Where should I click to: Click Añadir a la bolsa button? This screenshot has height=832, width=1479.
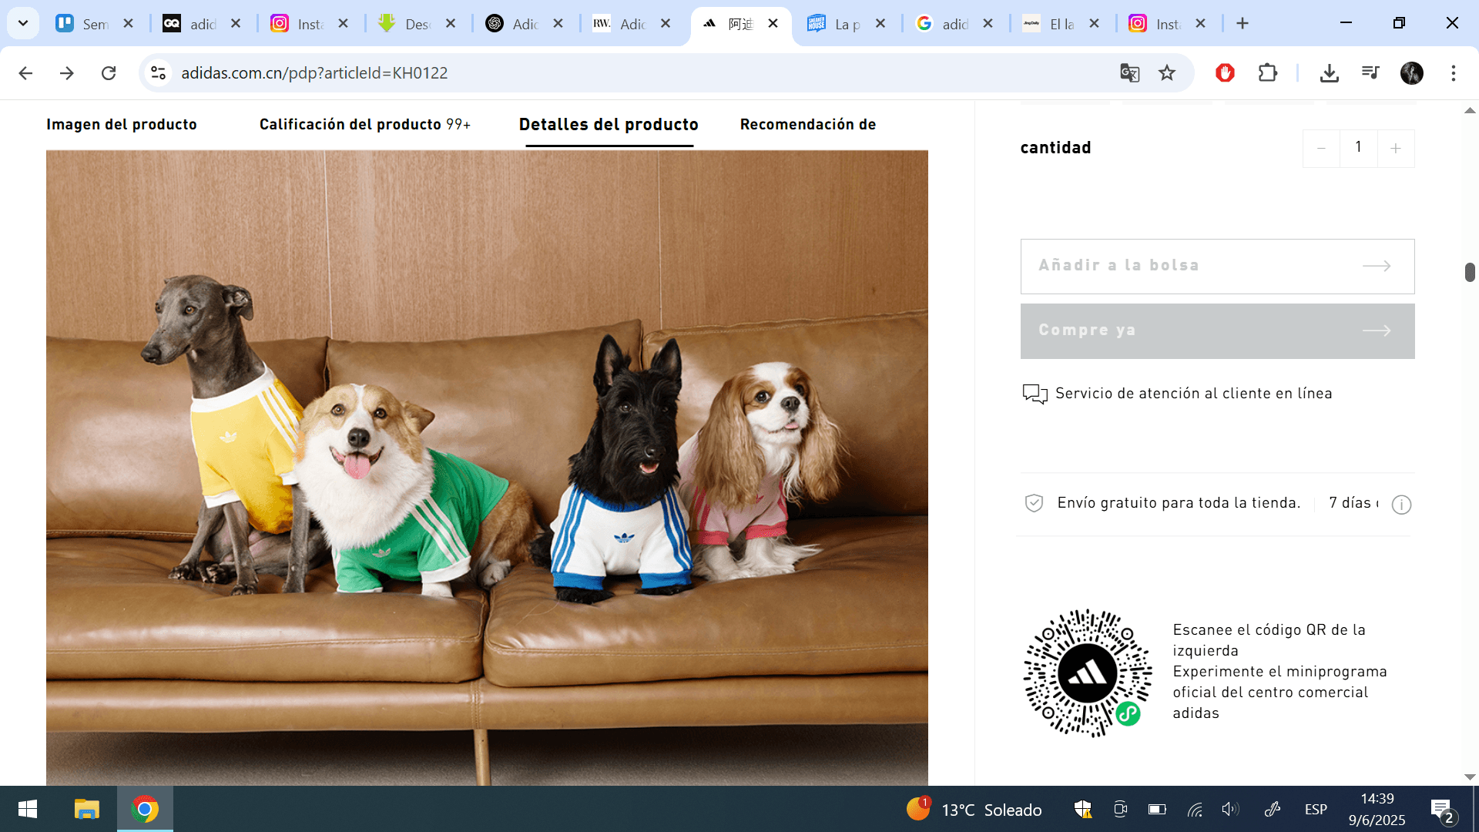click(1217, 266)
